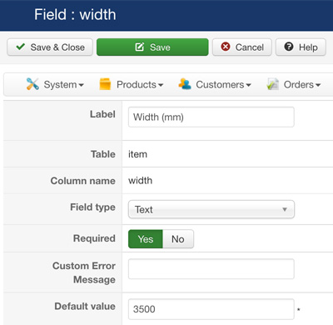The width and height of the screenshot is (333, 325).
Task: Click the Customers people icon
Action: coord(185,84)
